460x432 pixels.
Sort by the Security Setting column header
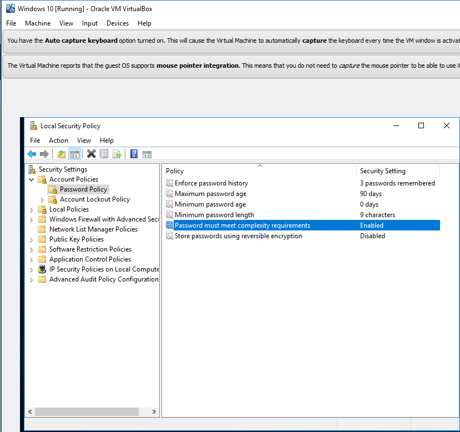[398, 171]
